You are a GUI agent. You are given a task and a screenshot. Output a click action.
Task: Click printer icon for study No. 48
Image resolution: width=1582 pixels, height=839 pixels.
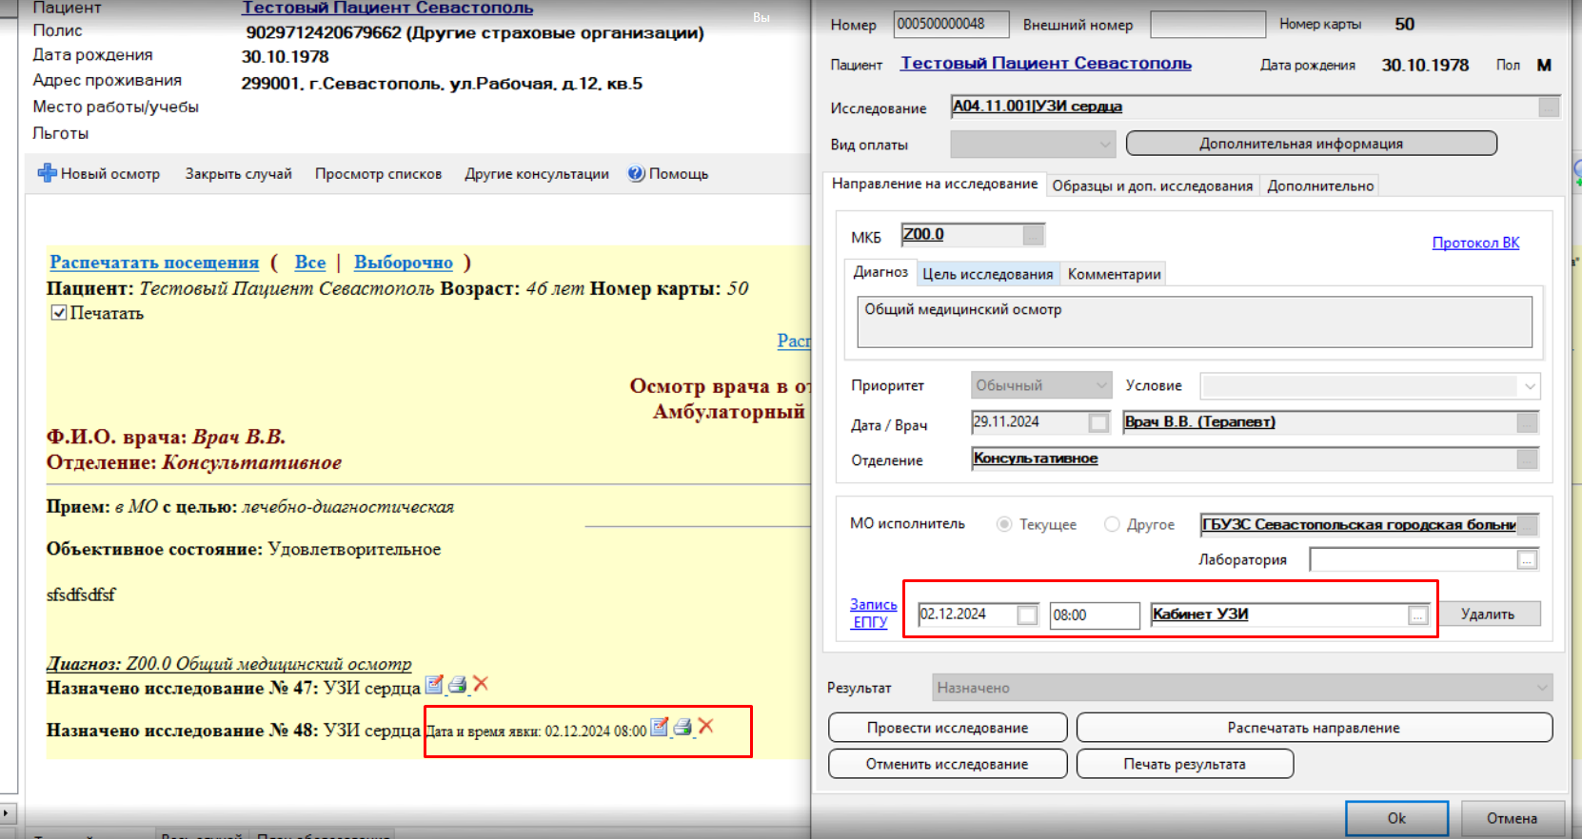click(x=682, y=728)
